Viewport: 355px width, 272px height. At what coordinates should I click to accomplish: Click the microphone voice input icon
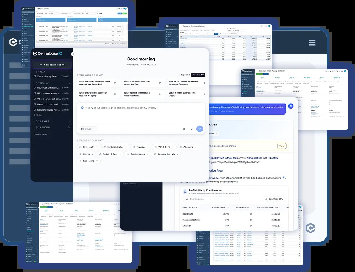pyautogui.click(x=191, y=129)
